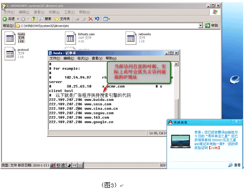Open Explorer Favorites (收藏) menu
The height and width of the screenshot is (194, 244).
tap(54, 12)
